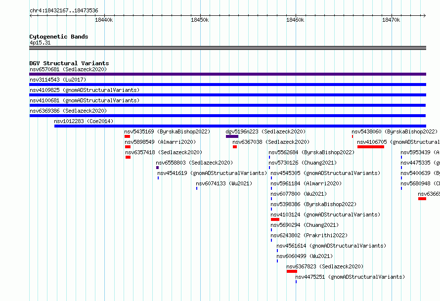Open nsv6367823 (Sedlazeck2020) label
440x301 pixels.
pyautogui.click(x=325, y=266)
